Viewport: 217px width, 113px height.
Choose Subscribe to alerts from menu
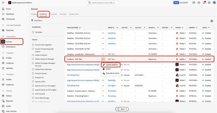tap(111, 73)
